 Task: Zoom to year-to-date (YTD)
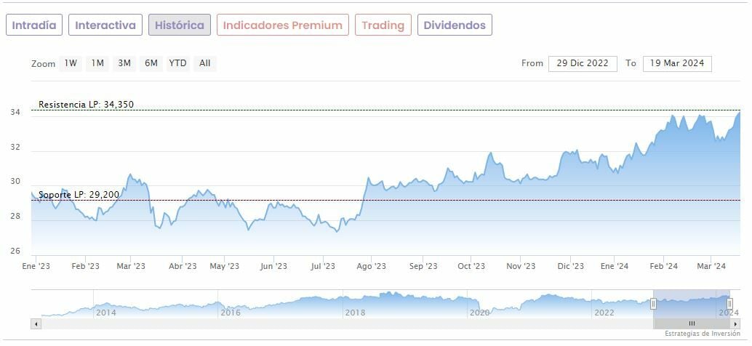click(178, 63)
